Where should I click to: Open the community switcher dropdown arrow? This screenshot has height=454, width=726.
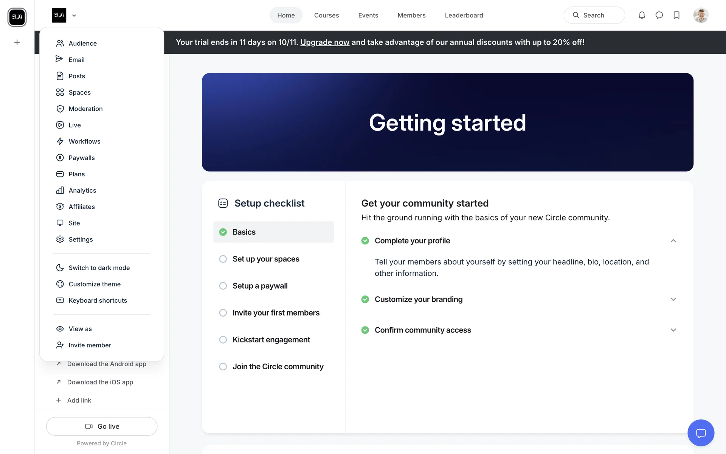(74, 16)
